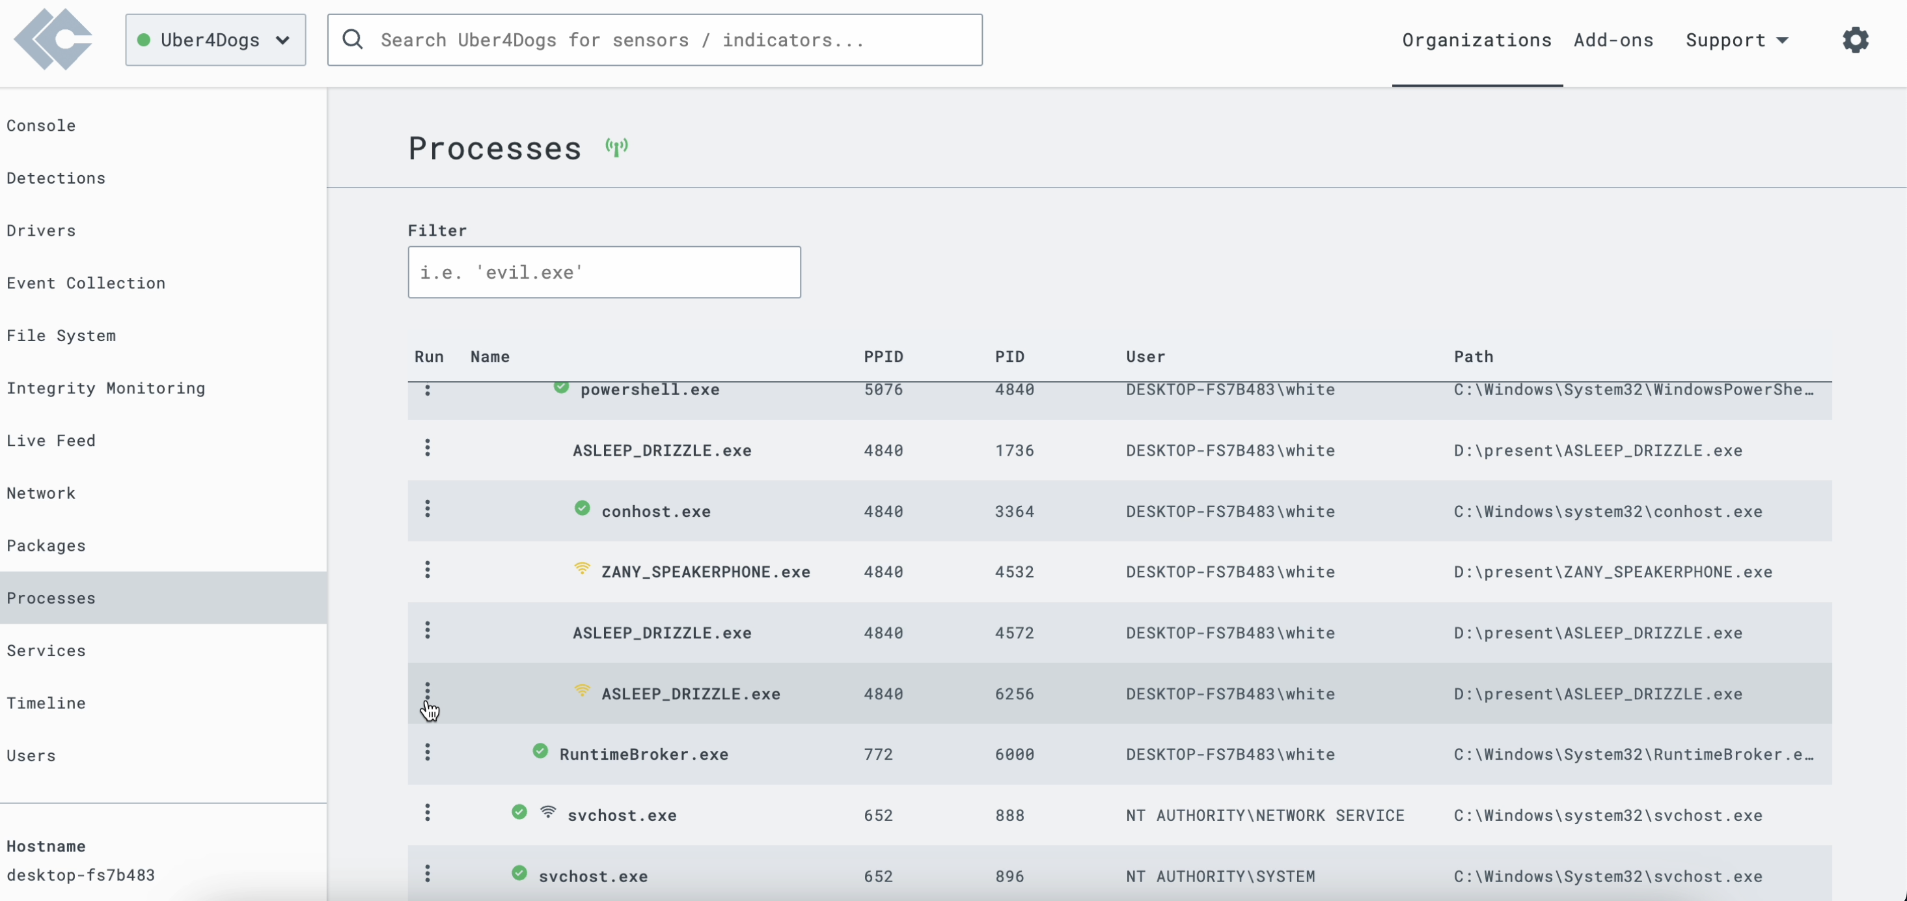This screenshot has width=1907, height=901.
Task: Open the Support dropdown menu
Action: [x=1736, y=40]
